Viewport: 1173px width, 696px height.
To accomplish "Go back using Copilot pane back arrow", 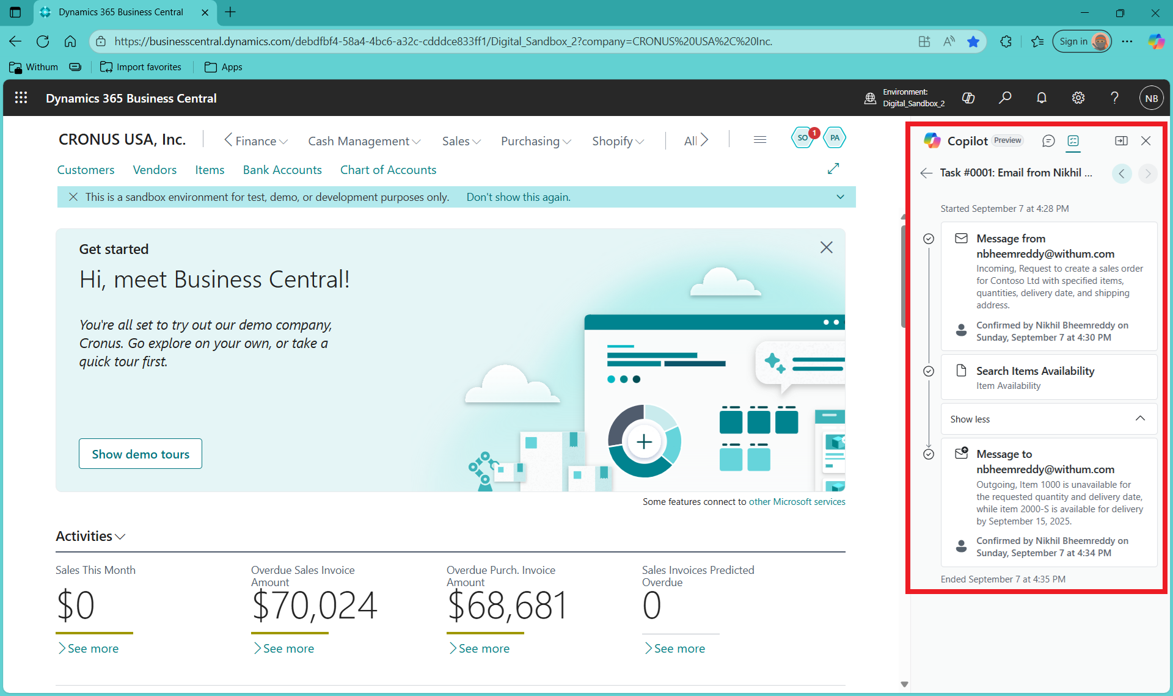I will pyautogui.click(x=926, y=173).
